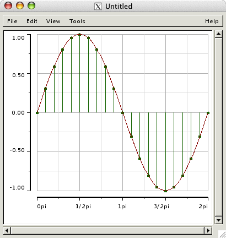This screenshot has height=238, width=226.
Task: Zoom the window with green button
Action: tap(31, 6)
